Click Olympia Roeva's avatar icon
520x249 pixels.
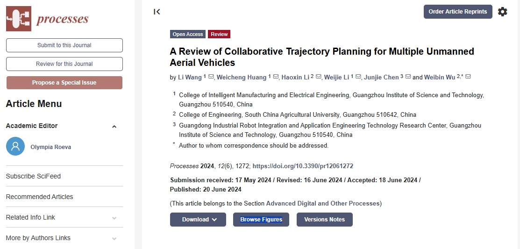point(15,146)
